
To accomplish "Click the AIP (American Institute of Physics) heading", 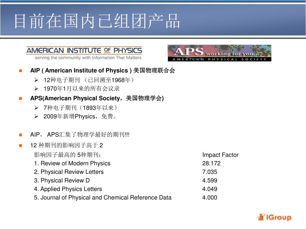I will click(x=102, y=70).
